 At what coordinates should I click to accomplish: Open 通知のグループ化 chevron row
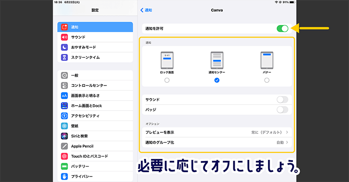coord(217,143)
